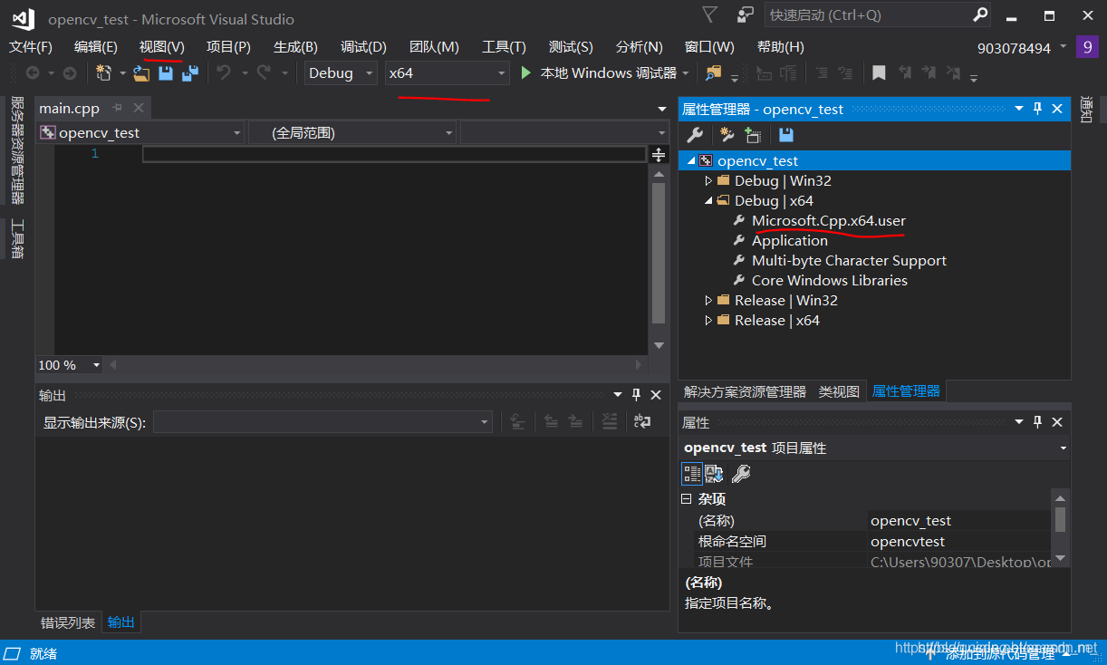Open the 视图(V) menu
The image size is (1107, 665).
(161, 47)
